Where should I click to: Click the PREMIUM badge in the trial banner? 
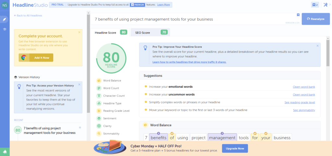137,5
